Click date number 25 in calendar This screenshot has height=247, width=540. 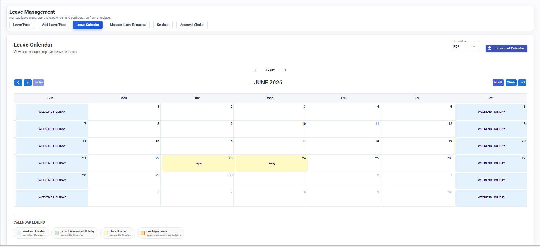pos(377,158)
